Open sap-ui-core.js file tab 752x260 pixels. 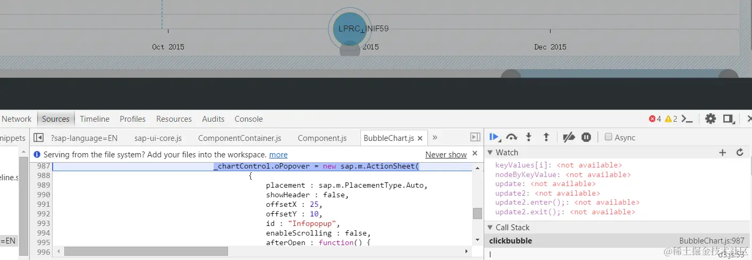158,138
